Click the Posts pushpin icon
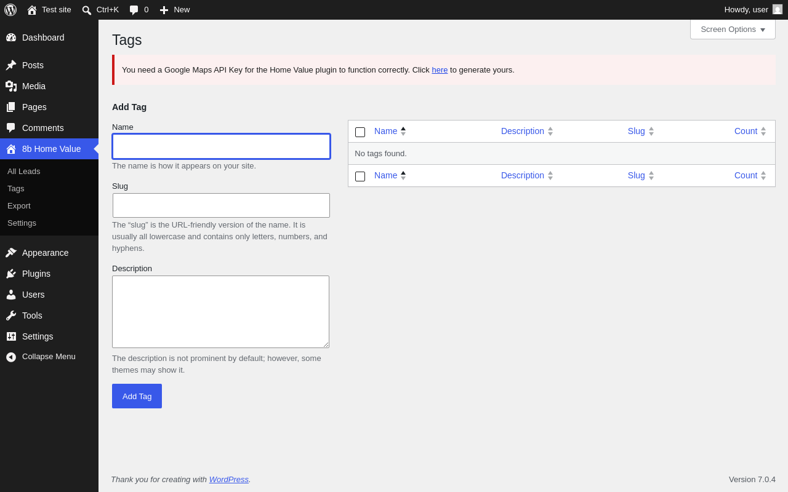 tap(11, 65)
